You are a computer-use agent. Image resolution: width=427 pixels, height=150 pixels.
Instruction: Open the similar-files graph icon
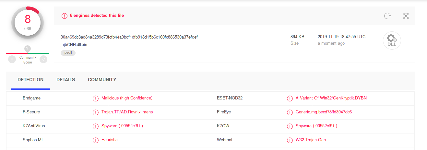click(x=406, y=16)
